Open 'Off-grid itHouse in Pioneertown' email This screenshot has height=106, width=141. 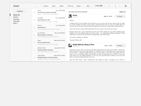(49, 57)
